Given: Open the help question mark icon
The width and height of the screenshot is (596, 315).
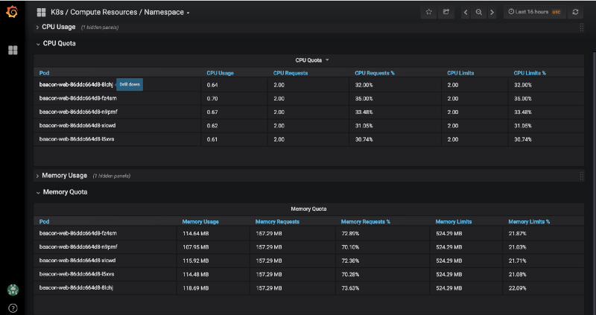Looking at the screenshot, I should click(x=12, y=308).
